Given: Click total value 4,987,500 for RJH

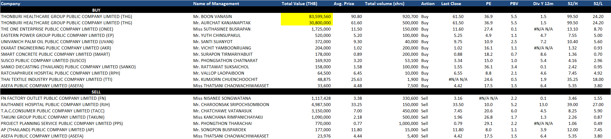Looking at the screenshot, I should click(x=321, y=105).
